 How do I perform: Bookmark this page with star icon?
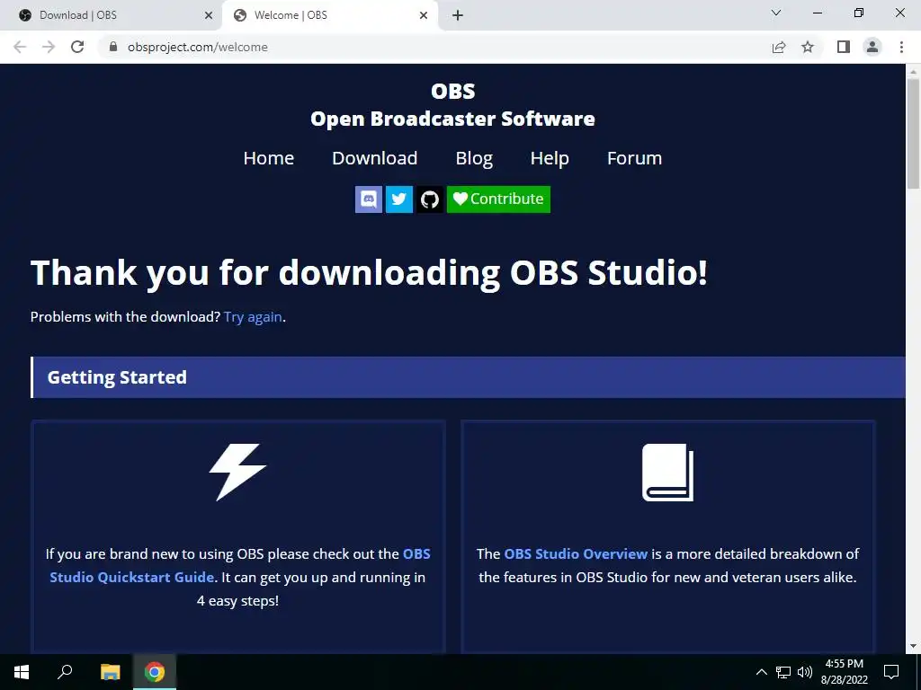point(808,47)
